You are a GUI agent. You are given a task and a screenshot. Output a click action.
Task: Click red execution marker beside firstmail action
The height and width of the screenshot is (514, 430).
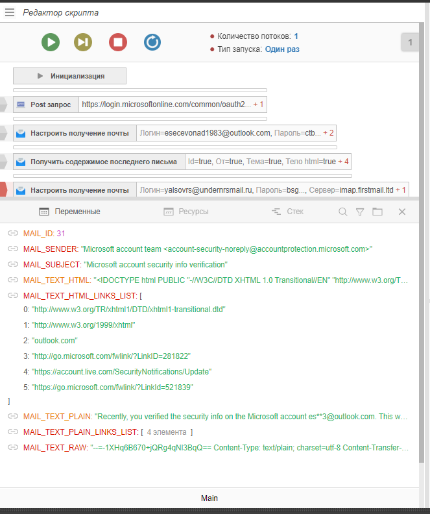coord(4,190)
